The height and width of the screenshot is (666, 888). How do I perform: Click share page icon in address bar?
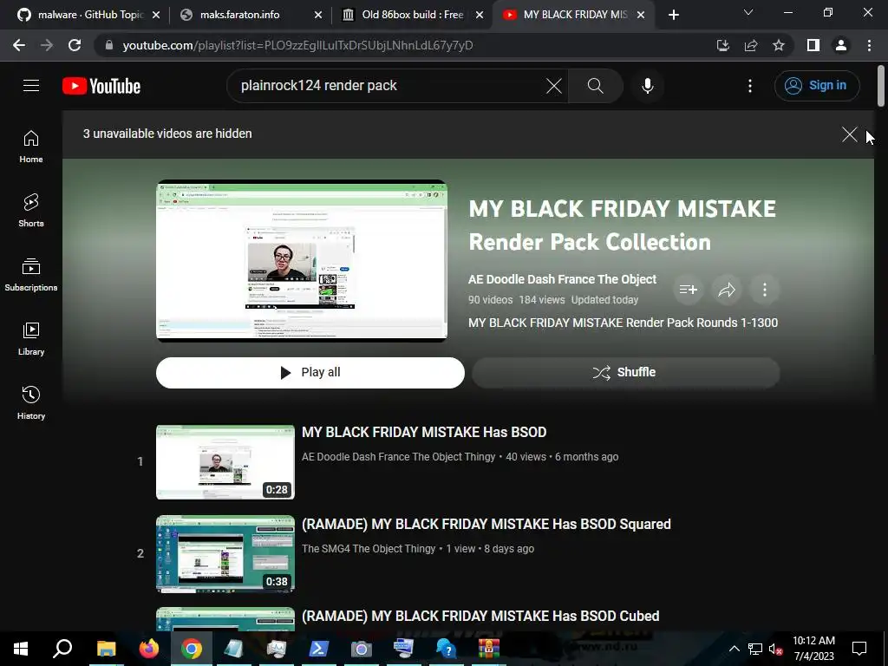pyautogui.click(x=751, y=45)
